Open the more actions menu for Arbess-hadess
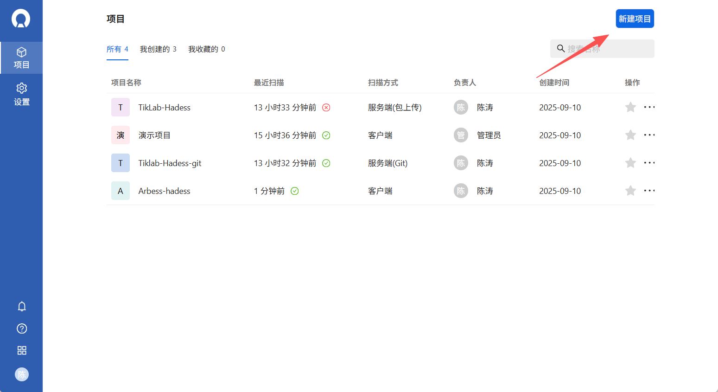 tap(649, 191)
